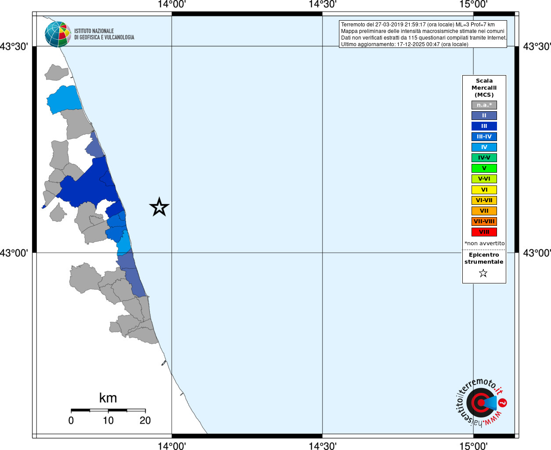Select the light blue IV legend swatch

[484, 147]
